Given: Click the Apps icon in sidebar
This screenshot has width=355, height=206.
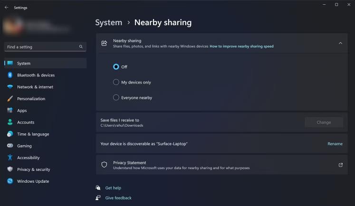Looking at the screenshot, I should point(10,110).
